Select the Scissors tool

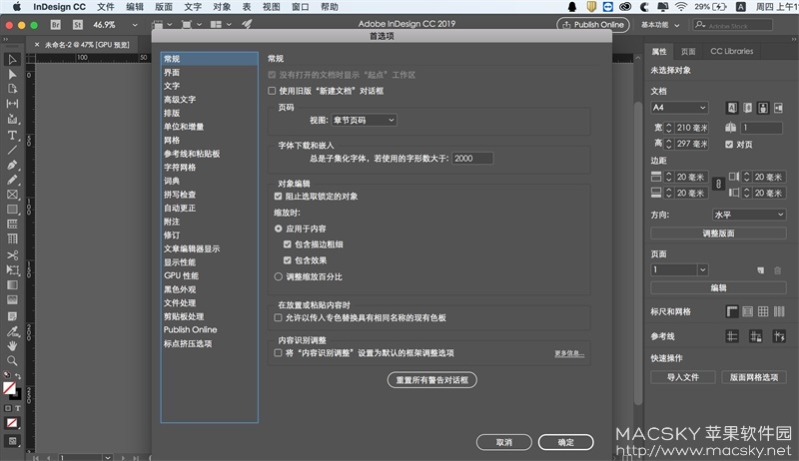point(12,254)
